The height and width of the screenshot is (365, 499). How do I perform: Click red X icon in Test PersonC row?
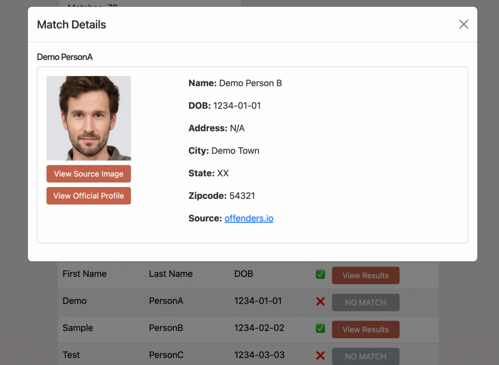coord(320,356)
